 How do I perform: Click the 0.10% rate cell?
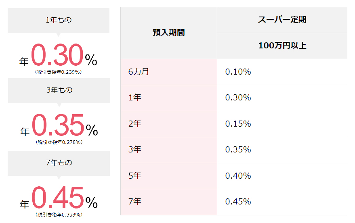[282, 72]
